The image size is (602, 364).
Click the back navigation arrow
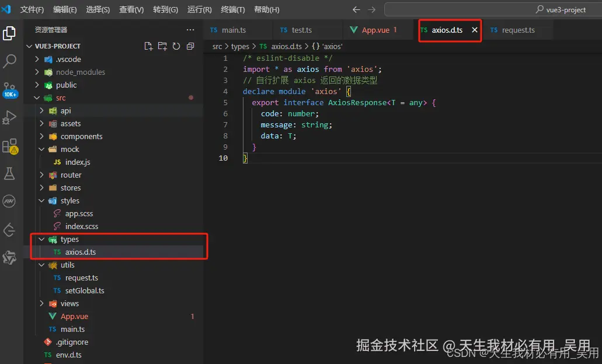[x=356, y=9]
